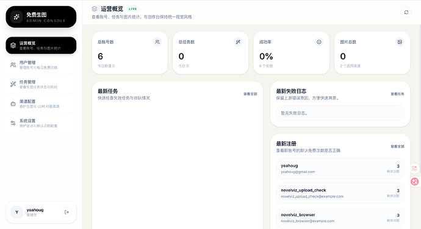Click the users icon on 总账号数 card
This screenshot has width=421, height=229.
pos(157,42)
